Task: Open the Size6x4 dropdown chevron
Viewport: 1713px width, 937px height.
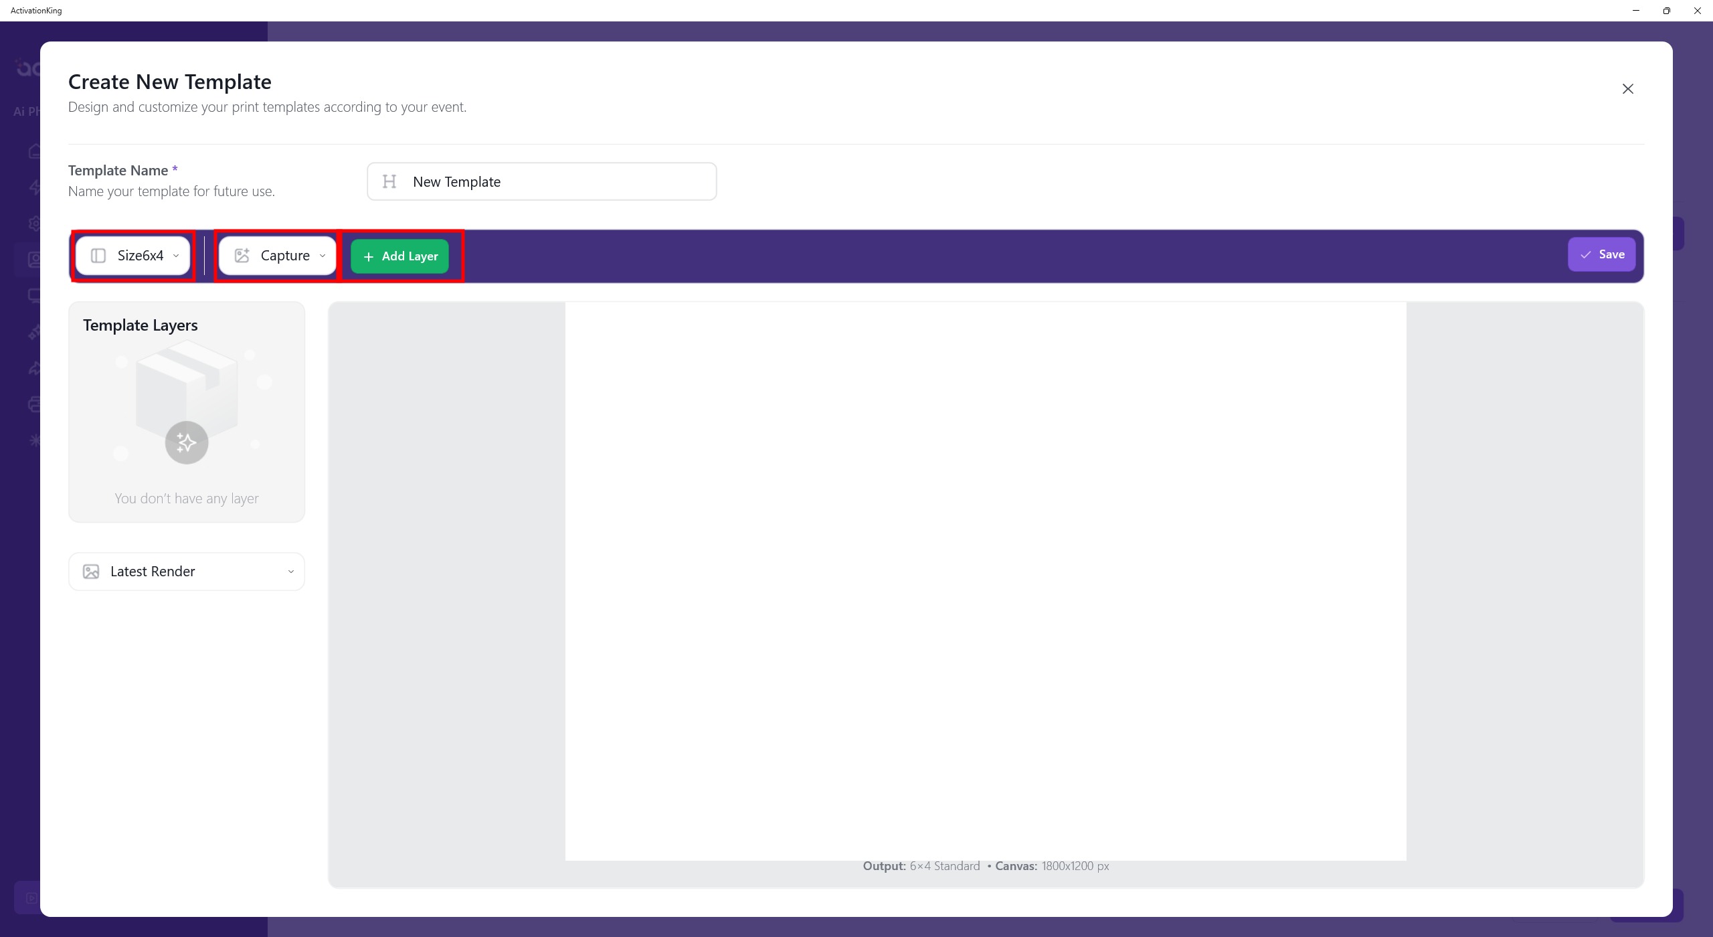Action: (176, 256)
